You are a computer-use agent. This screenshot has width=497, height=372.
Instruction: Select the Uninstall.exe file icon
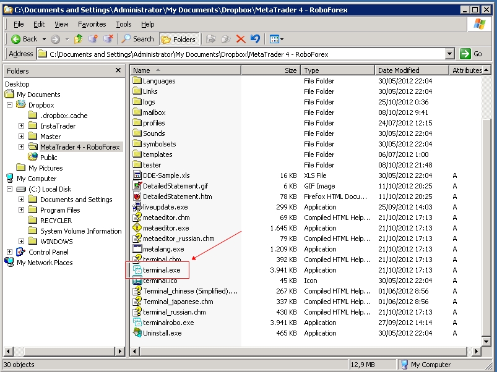click(x=137, y=333)
